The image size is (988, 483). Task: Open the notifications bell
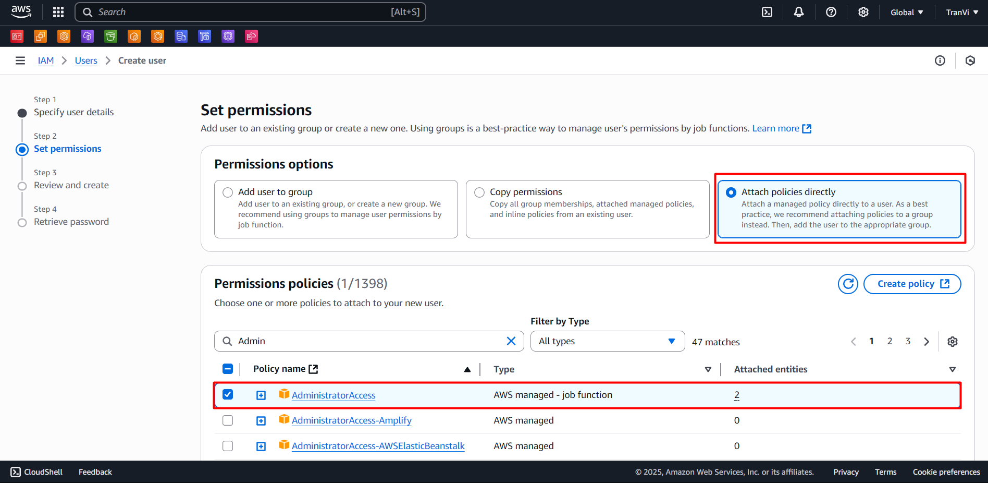click(798, 12)
